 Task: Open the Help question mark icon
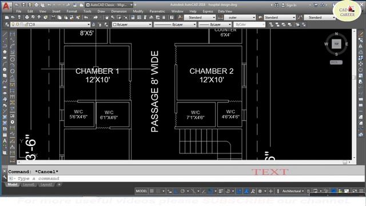(x=172, y=17)
